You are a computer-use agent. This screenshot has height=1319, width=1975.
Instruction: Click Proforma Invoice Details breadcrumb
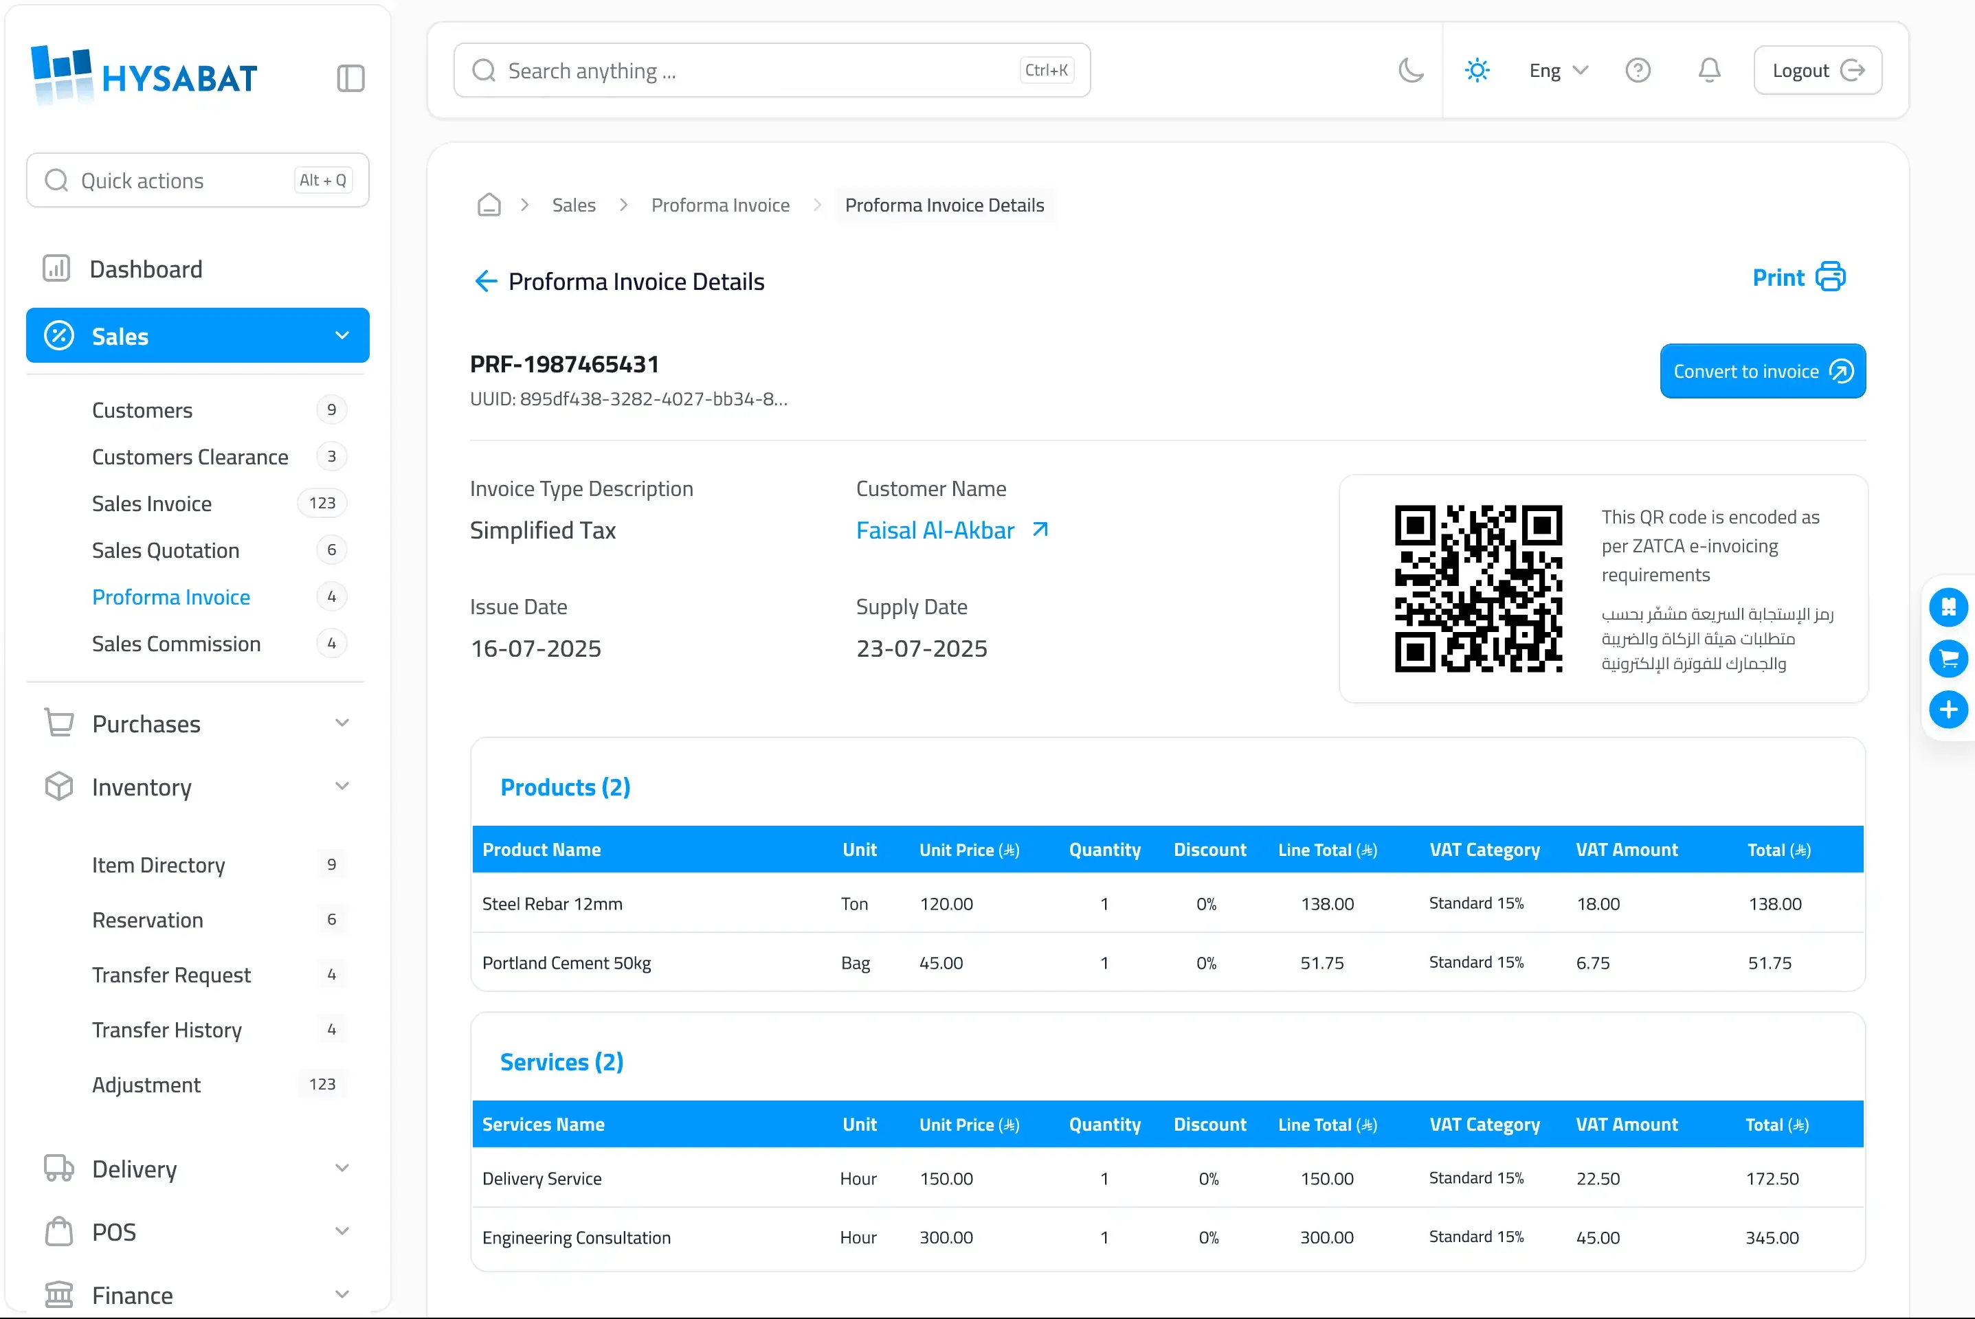944,205
